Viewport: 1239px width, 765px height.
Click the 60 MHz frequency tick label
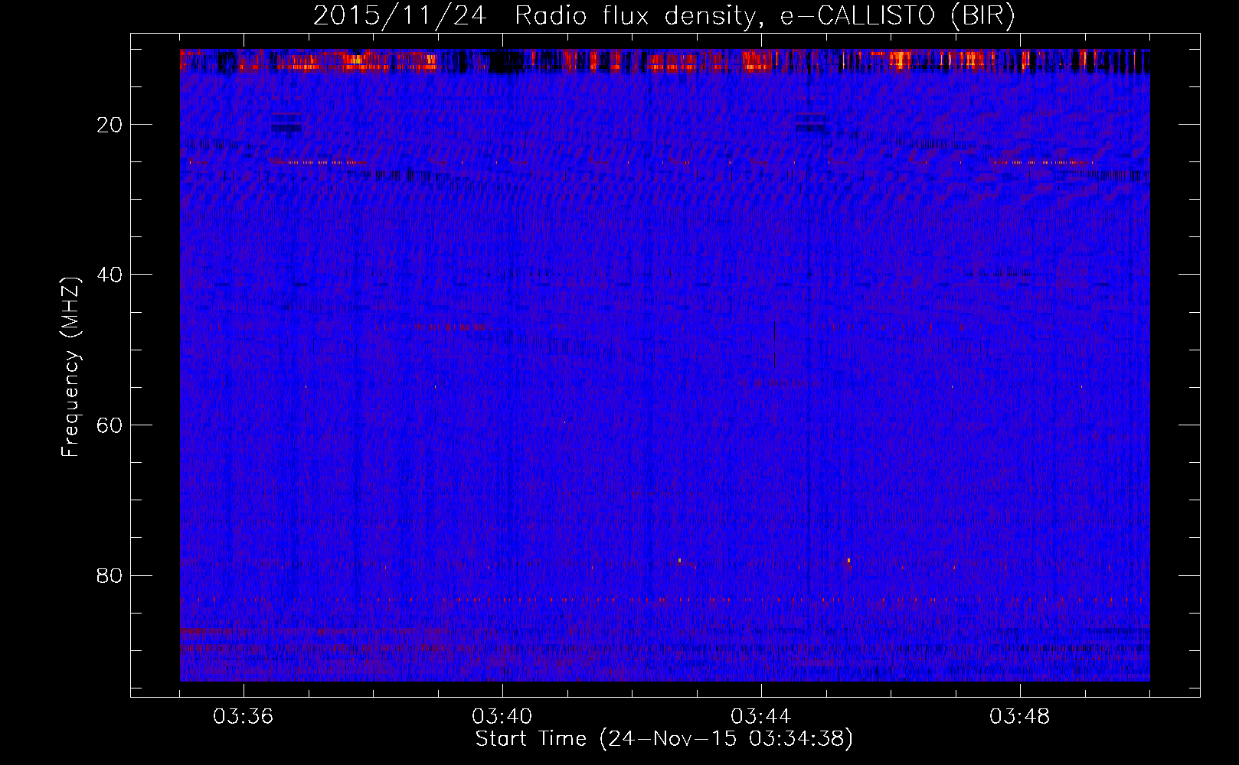110,425
